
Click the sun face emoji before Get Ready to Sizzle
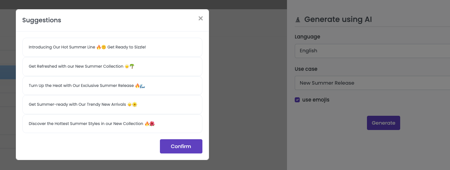[x=104, y=47]
